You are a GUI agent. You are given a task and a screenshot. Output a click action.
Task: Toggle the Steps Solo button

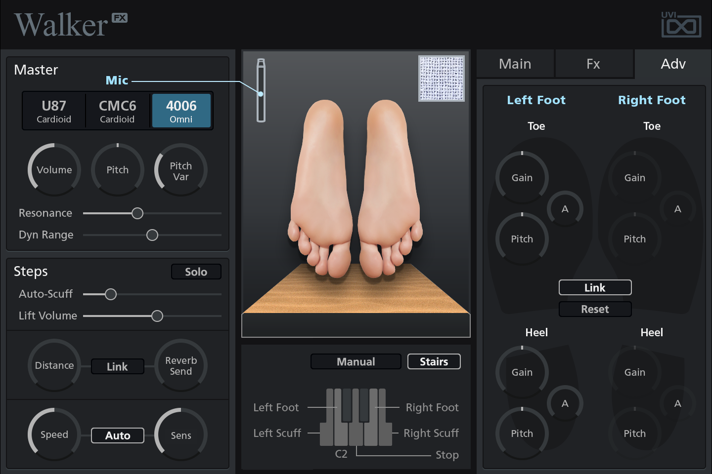pyautogui.click(x=196, y=272)
